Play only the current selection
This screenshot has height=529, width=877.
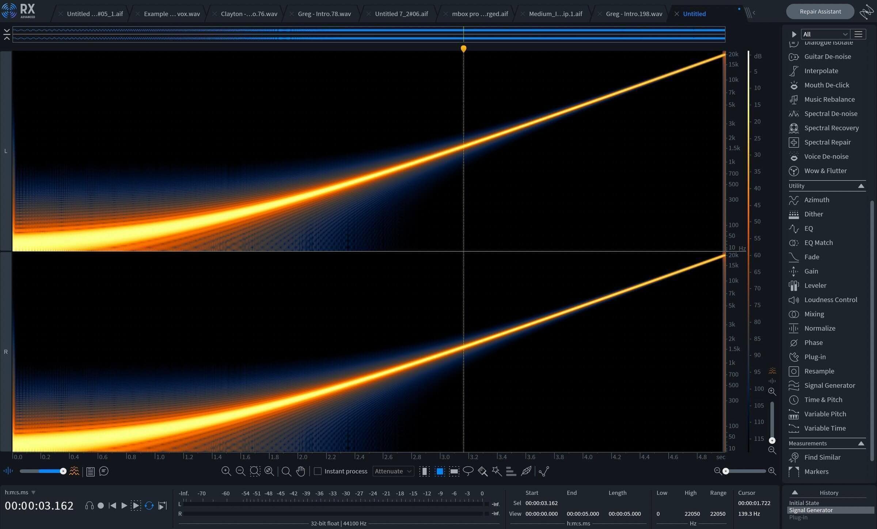coord(136,506)
